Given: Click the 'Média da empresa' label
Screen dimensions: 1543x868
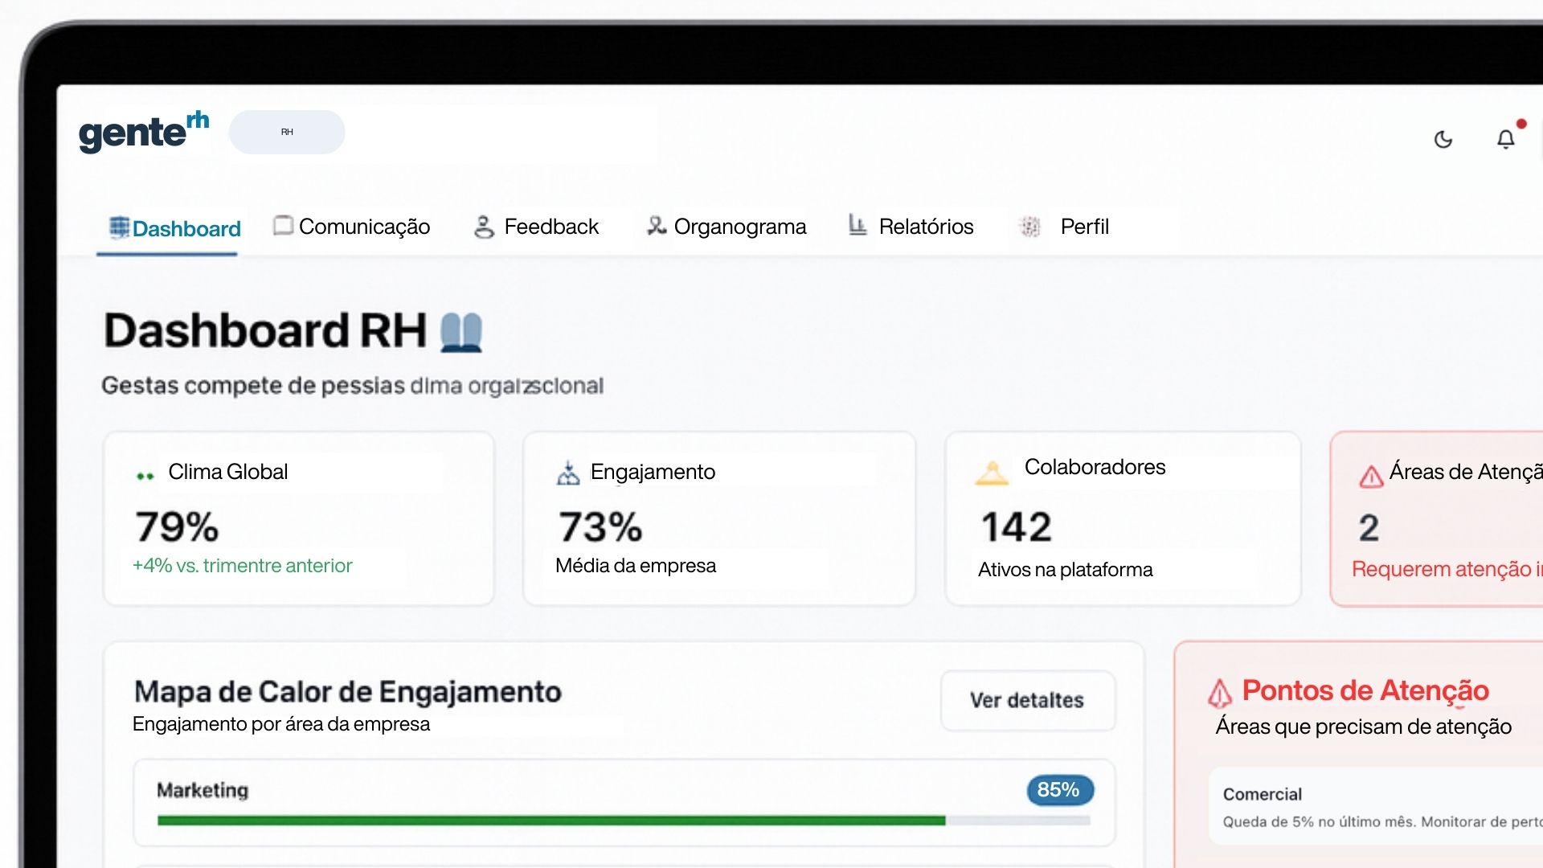Looking at the screenshot, I should (636, 566).
